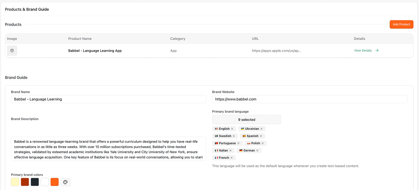Remove the Italian language tag
Viewport: 419px width, 190px height.
pyautogui.click(x=230, y=150)
